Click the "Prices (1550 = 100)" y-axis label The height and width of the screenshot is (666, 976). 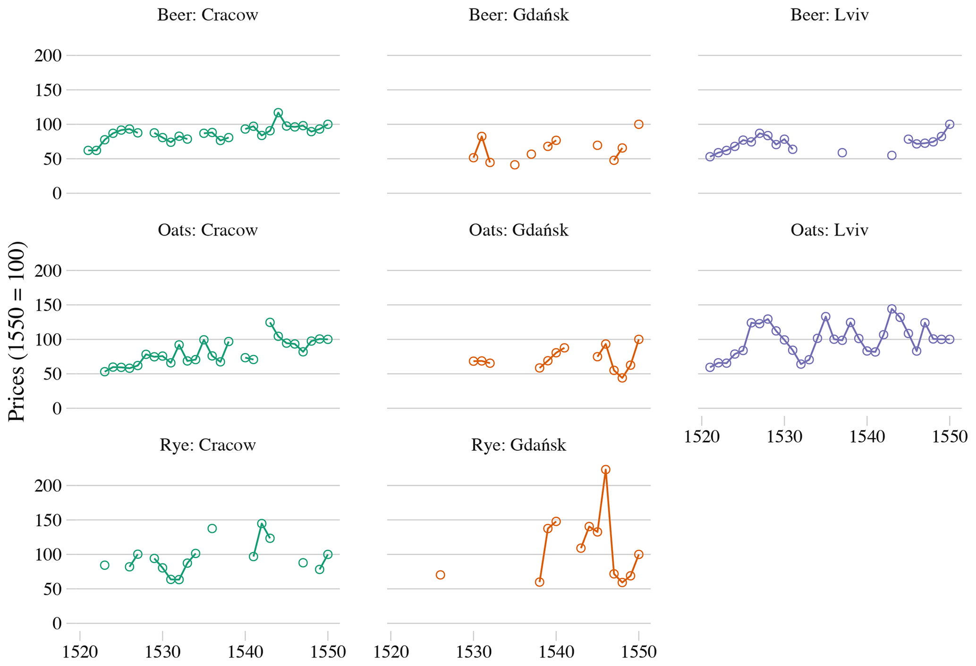pos(17,331)
